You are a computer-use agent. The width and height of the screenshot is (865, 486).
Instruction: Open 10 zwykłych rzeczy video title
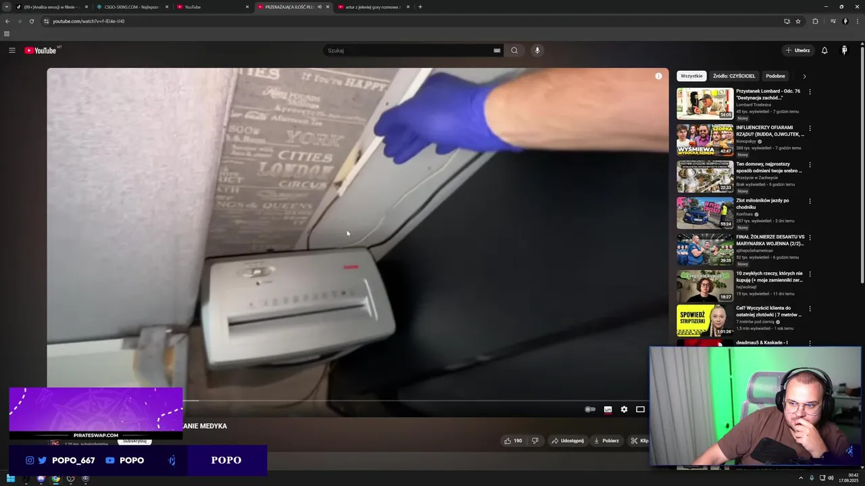(770, 277)
